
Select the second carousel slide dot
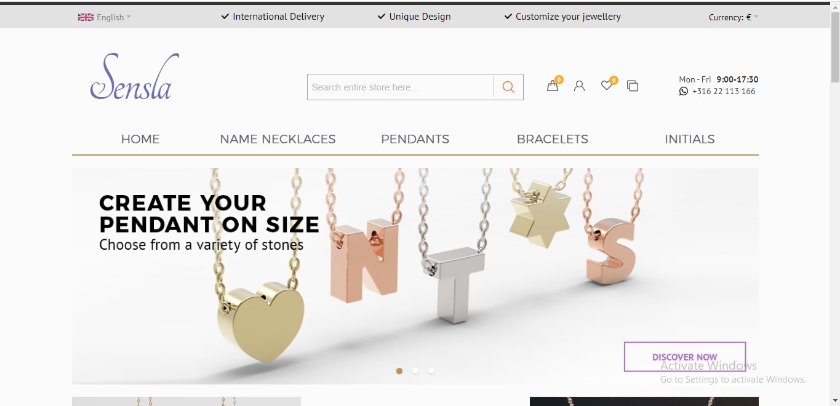415,371
